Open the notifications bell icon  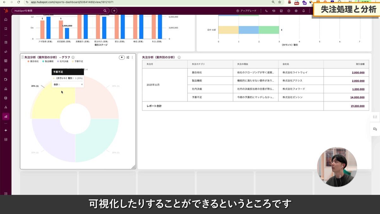point(303,10)
